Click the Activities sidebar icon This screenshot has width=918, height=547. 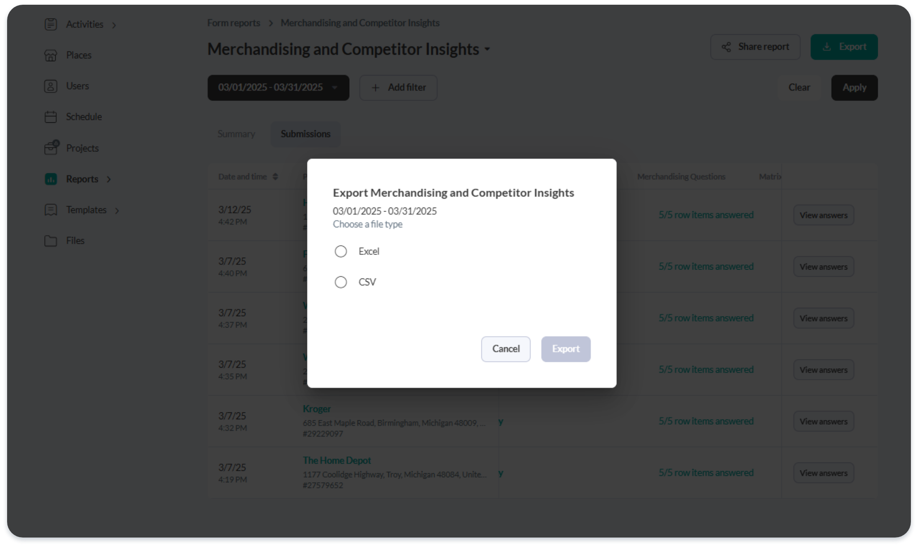pyautogui.click(x=51, y=24)
